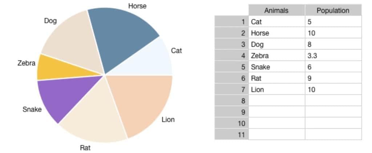Select the empty Population cell in row 9
This screenshot has width=372, height=153.
333,112
